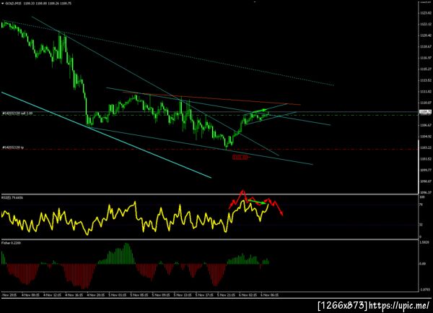Click the 4 Nov 20:15 time axis label

[96, 295]
